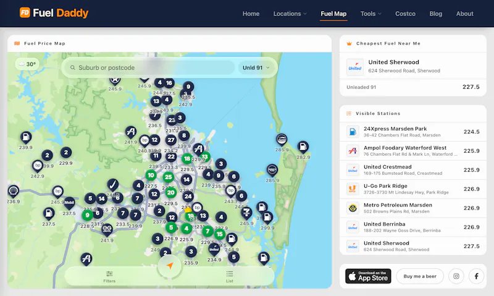494x296 pixels.
Task: Click the Buy me a beer button
Action: tap(420, 276)
